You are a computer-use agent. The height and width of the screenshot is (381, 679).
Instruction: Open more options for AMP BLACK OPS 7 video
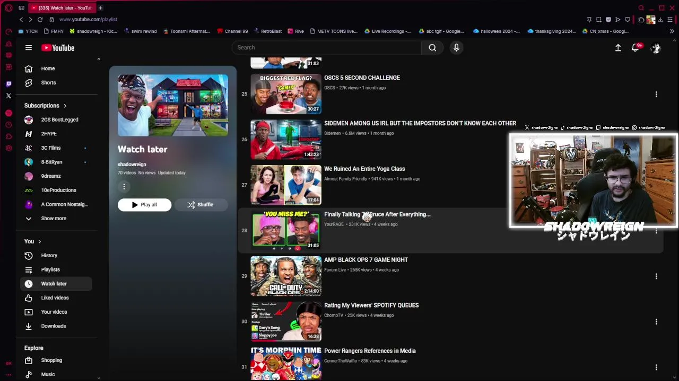656,276
